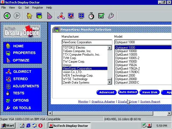Click the system tray clock

click(162, 126)
